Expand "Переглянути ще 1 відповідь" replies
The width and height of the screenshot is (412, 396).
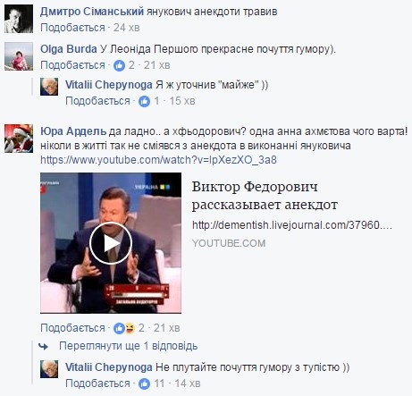[128, 346]
